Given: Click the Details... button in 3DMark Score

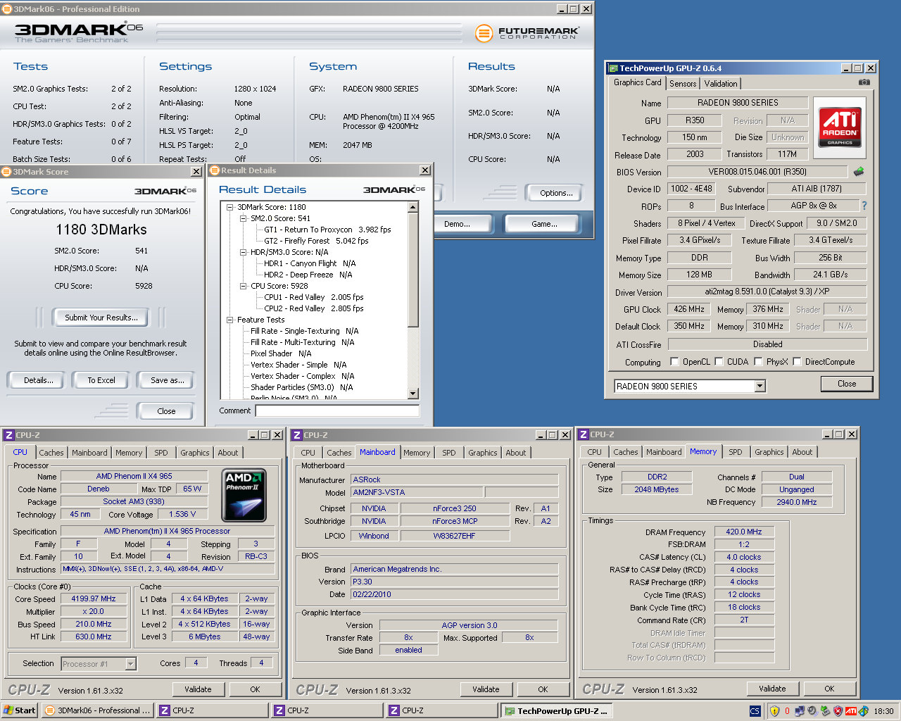Looking at the screenshot, I should (x=38, y=380).
